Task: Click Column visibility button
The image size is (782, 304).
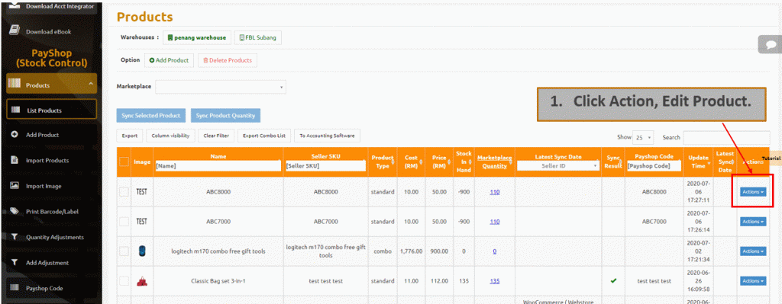Action: (170, 136)
